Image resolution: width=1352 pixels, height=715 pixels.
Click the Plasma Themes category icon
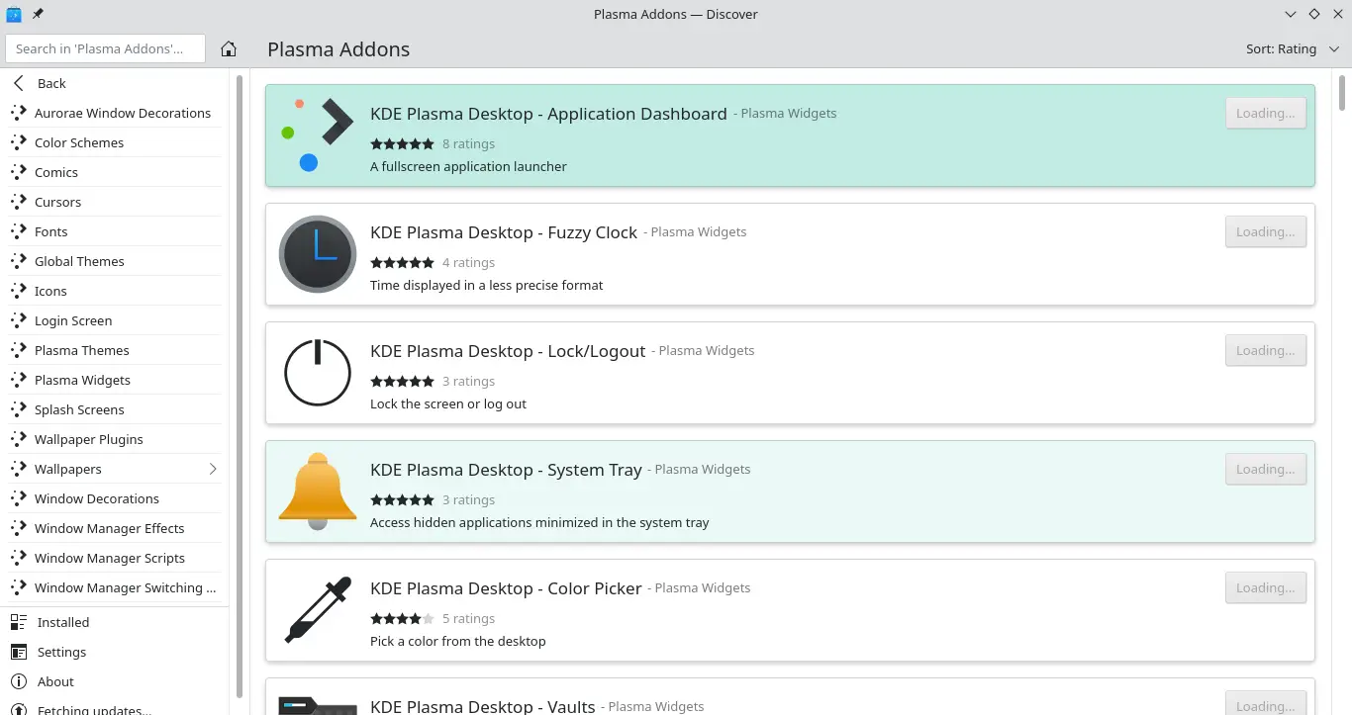point(19,350)
